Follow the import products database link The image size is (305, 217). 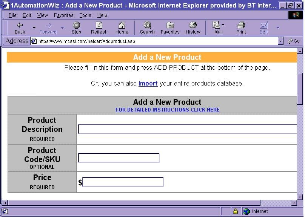click(148, 84)
